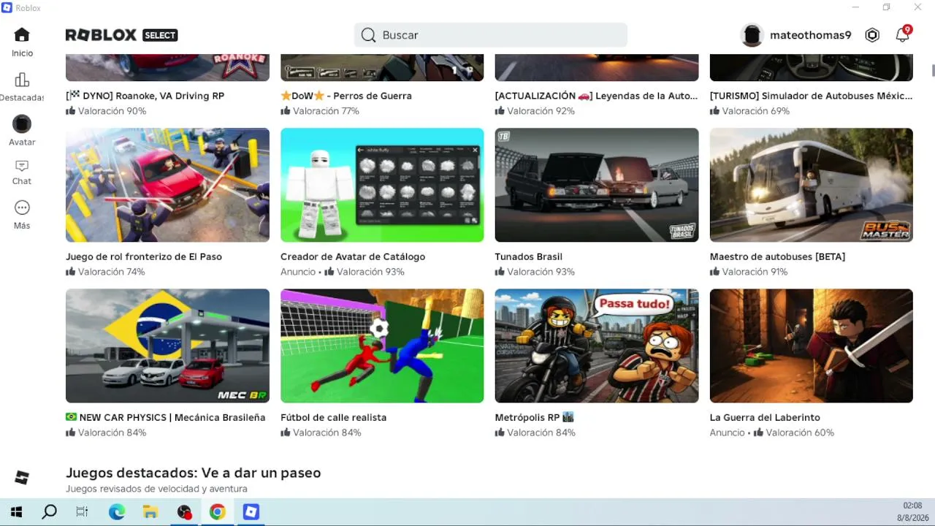The image size is (935, 526).
Task: Open DoW - Perros de Guerra title
Action: click(x=346, y=96)
